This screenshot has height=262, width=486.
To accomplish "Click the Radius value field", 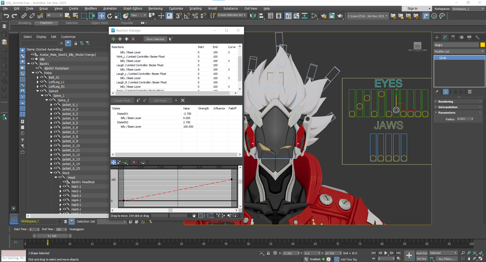I will tap(464, 119).
